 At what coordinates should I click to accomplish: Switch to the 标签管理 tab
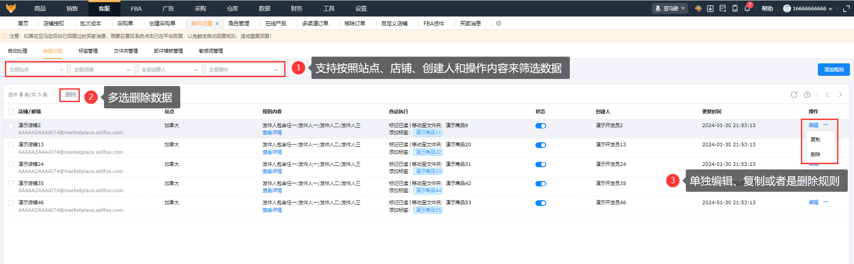coord(88,51)
